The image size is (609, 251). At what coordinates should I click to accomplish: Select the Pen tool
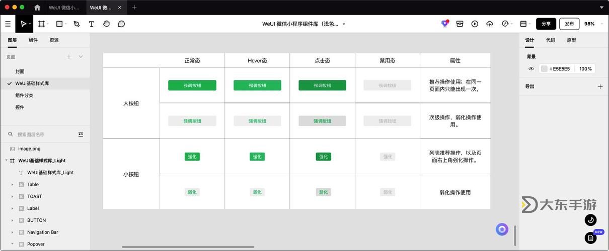[77, 24]
